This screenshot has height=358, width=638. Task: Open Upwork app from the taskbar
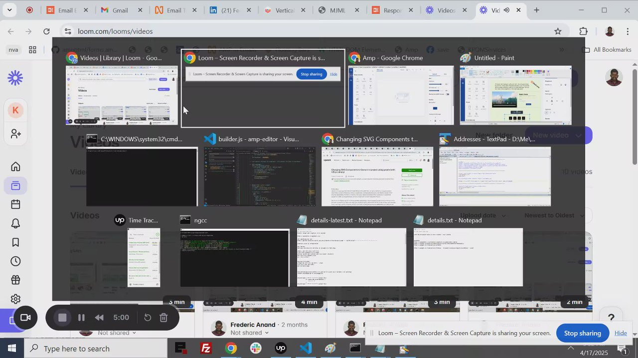281,349
